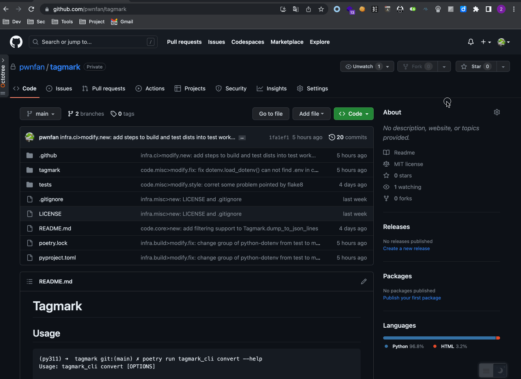
Task: Click the Python languages bar segment
Action: click(439, 338)
